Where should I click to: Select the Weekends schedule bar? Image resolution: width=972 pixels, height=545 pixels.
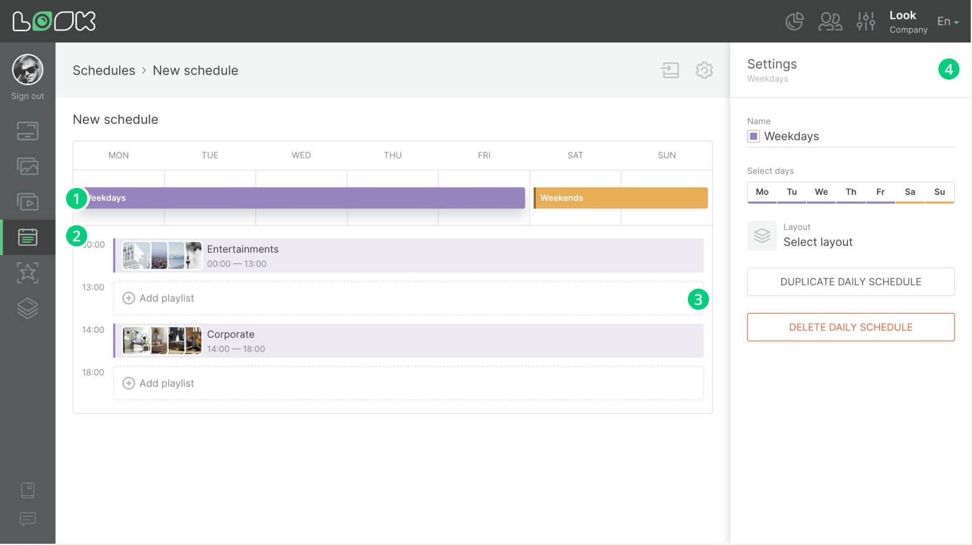(620, 198)
